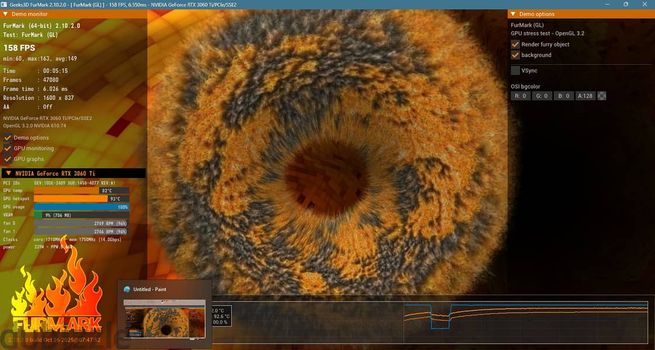Open the OSI bgcolor swatch picker
The image size is (655, 350).
pos(601,96)
